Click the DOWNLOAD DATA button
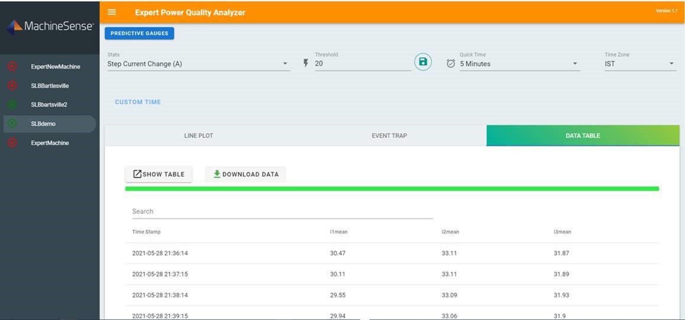 click(x=245, y=174)
